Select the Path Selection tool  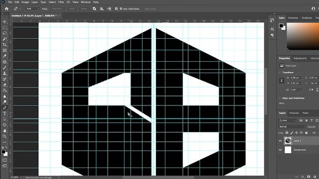click(x=4, y=119)
